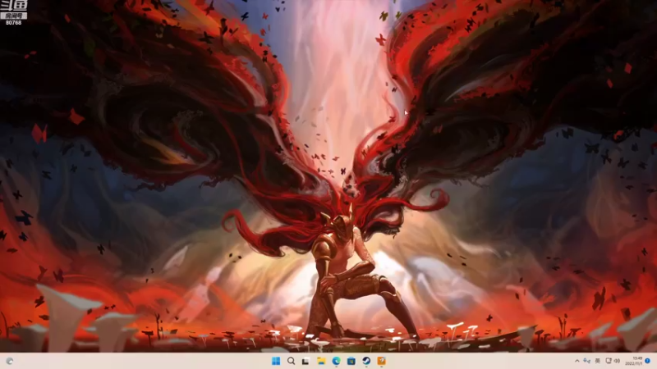Click the network icon in the system tray
Screen dimensions: 657x369
[x=586, y=361]
